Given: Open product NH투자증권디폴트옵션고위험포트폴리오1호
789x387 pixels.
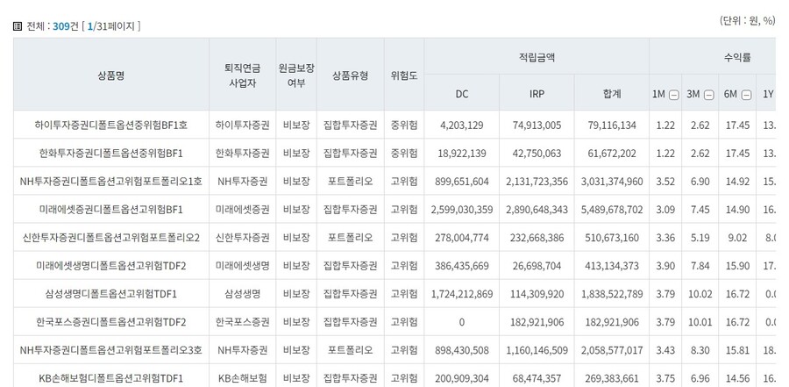Looking at the screenshot, I should 111,182.
